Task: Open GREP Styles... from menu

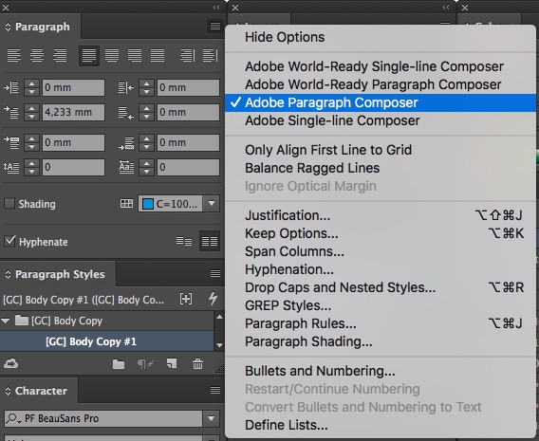Action: [x=381, y=305]
